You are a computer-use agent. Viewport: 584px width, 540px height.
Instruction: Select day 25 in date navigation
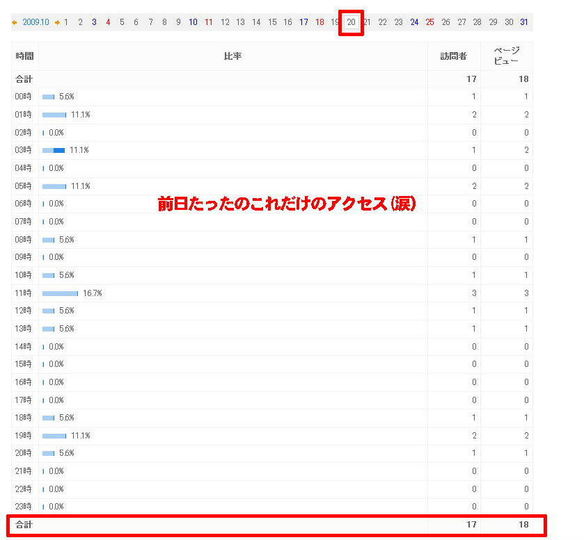click(x=429, y=22)
